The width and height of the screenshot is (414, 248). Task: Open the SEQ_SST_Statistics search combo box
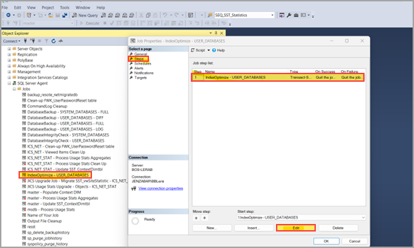pyautogui.click(x=244, y=15)
